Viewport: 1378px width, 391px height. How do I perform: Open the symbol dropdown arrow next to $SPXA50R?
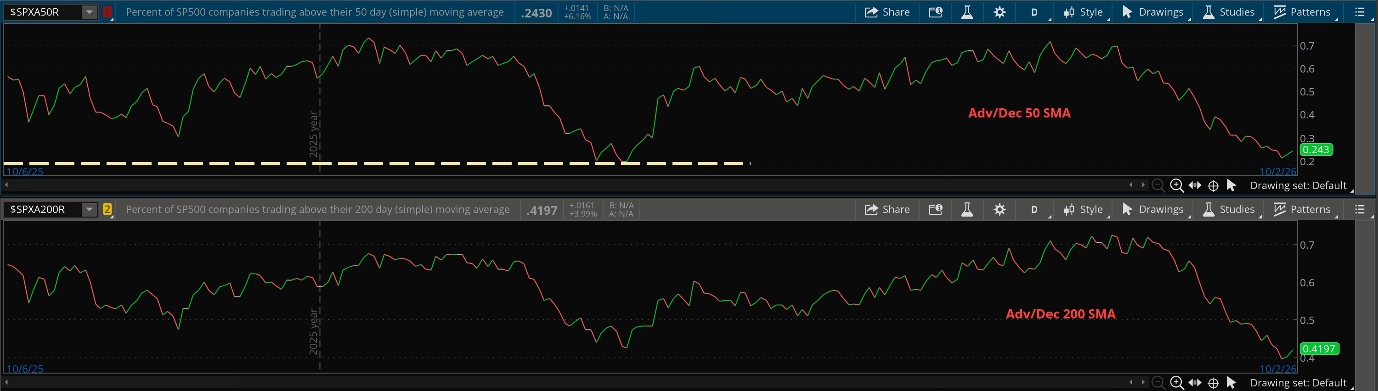tap(89, 12)
